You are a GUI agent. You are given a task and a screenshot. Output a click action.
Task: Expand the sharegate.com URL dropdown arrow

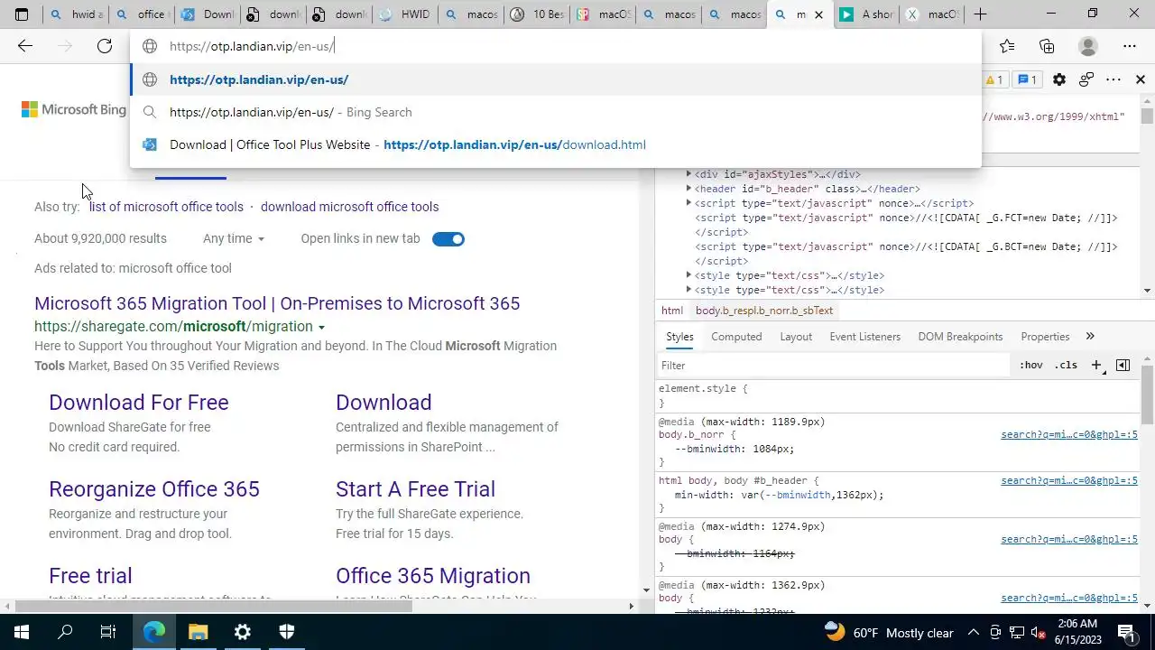point(321,327)
